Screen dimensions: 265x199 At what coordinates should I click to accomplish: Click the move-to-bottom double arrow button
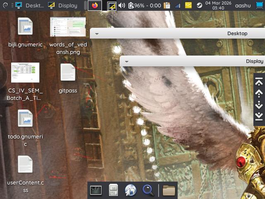(x=259, y=116)
